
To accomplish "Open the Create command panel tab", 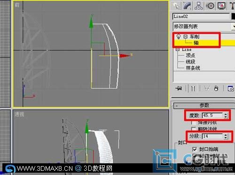I will click(x=177, y=6).
